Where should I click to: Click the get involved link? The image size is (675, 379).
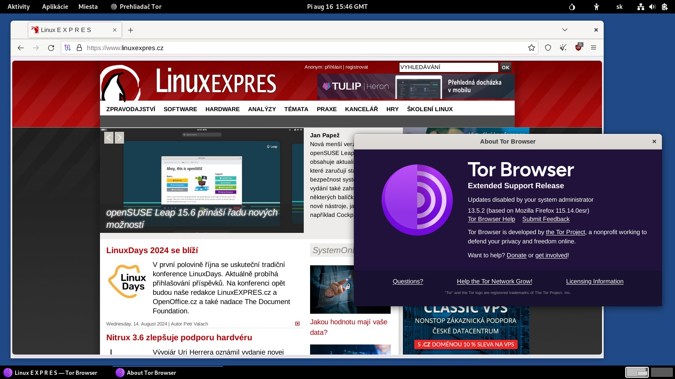551,255
